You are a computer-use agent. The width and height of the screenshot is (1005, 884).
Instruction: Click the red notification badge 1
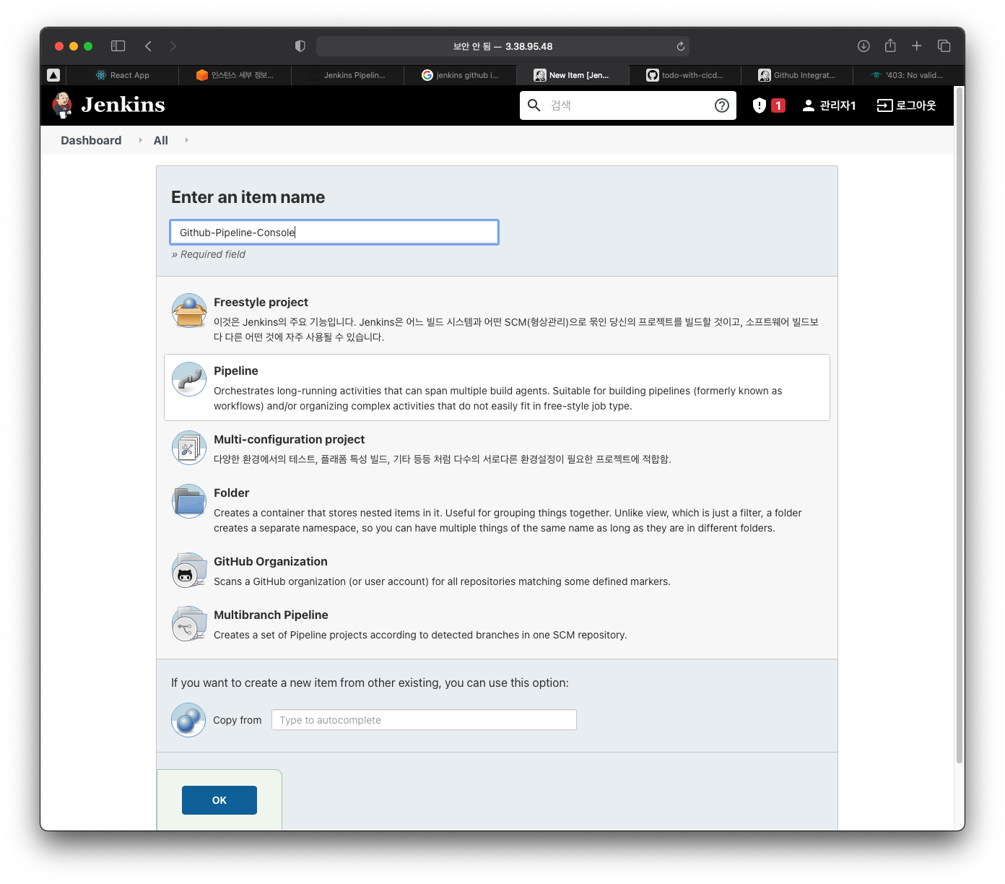778,105
